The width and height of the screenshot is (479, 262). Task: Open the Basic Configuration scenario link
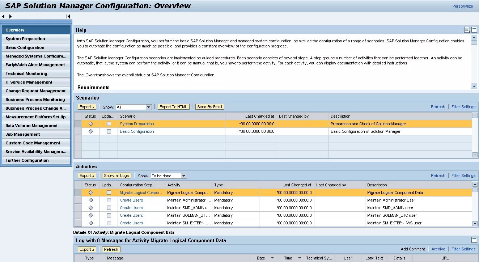[137, 131]
